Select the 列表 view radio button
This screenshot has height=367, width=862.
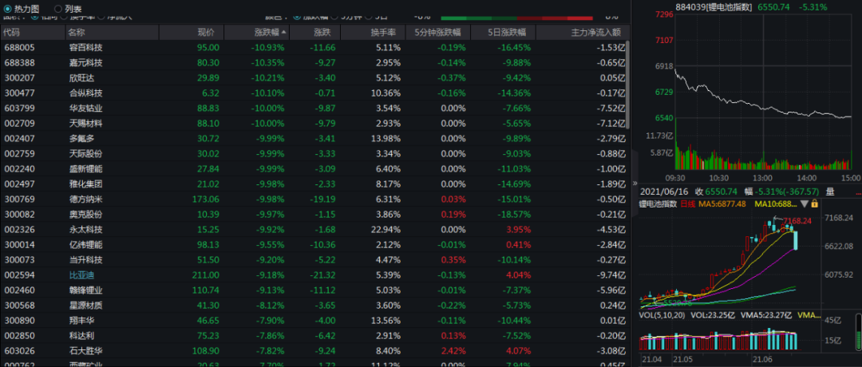pyautogui.click(x=57, y=8)
